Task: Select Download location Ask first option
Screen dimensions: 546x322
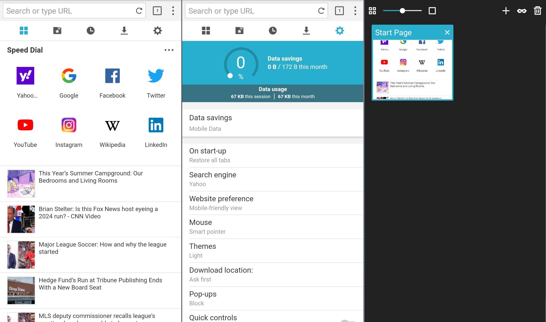Action: tap(272, 274)
